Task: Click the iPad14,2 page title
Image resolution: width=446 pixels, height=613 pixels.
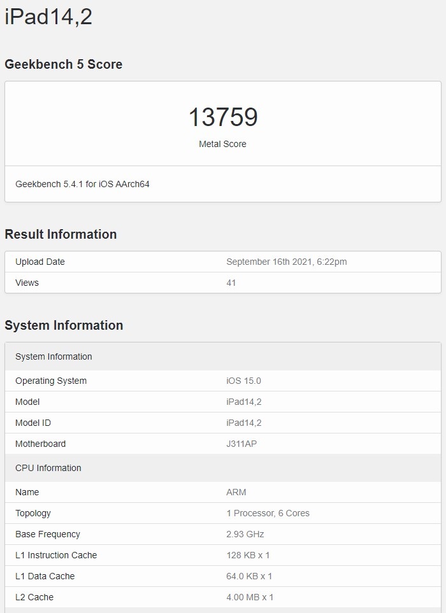Action: [48, 17]
